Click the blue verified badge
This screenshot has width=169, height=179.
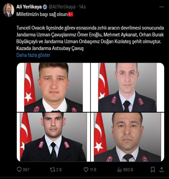coord(45,7)
